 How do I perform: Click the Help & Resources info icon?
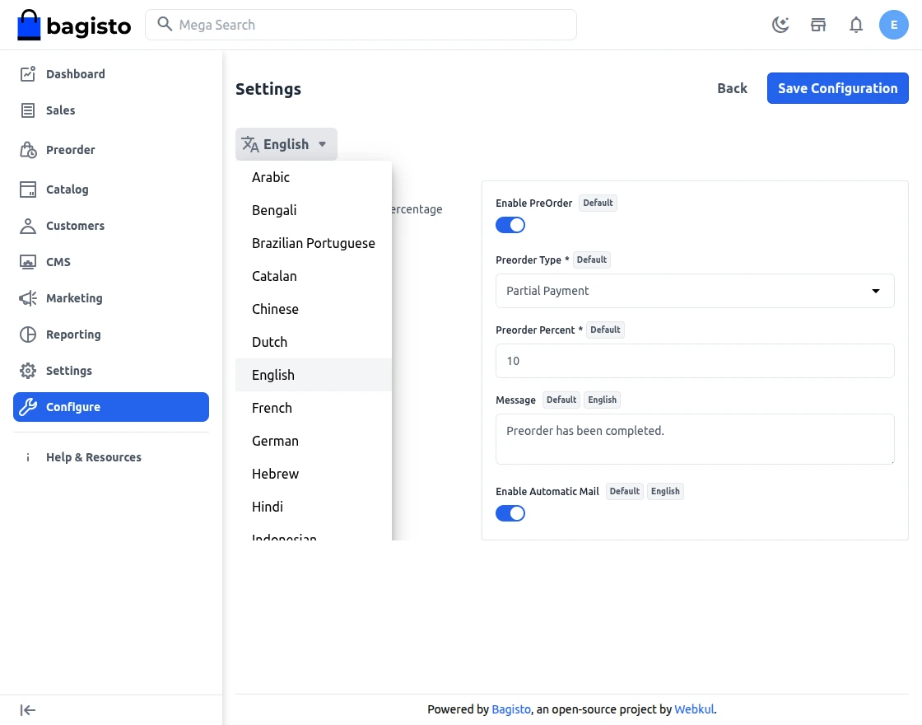[28, 457]
